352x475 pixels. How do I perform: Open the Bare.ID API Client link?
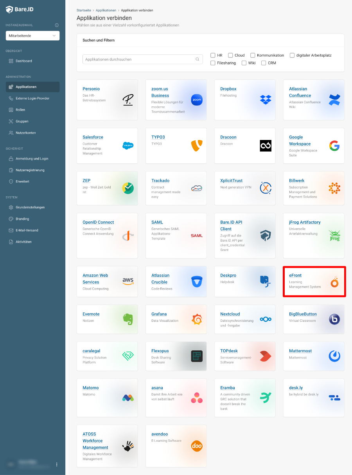pyautogui.click(x=231, y=226)
